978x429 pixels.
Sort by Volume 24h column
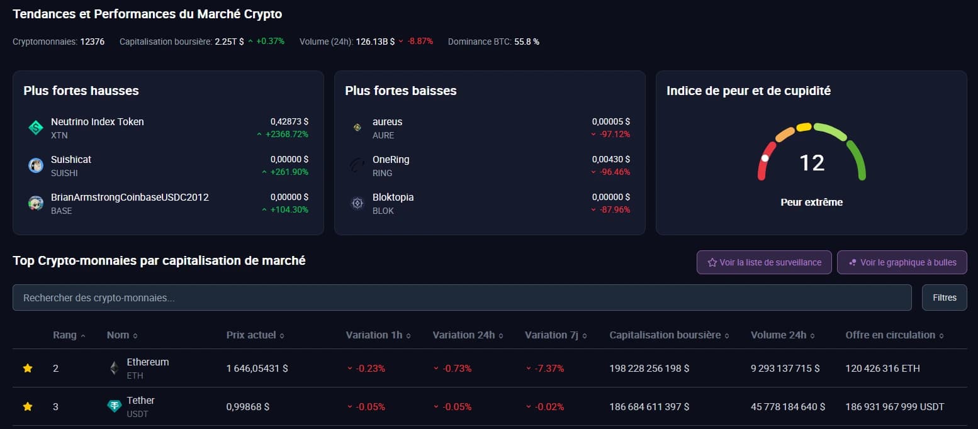click(x=782, y=335)
